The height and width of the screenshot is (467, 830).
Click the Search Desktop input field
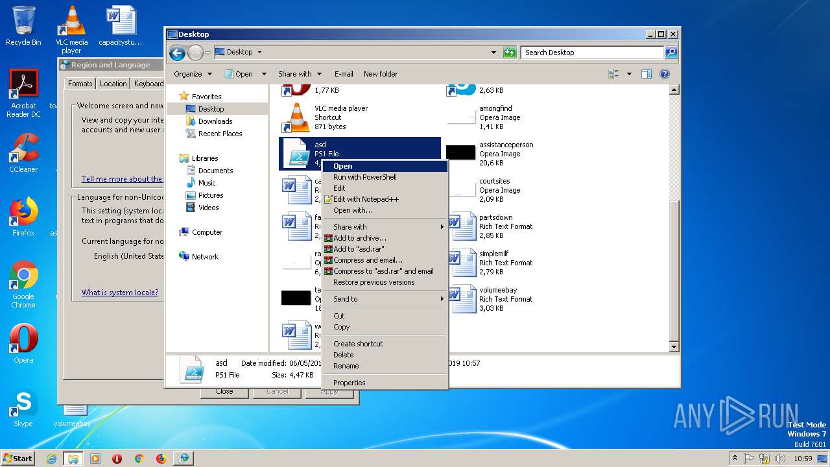pyautogui.click(x=592, y=53)
